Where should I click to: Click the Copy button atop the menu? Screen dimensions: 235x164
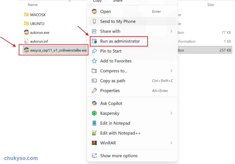coord(97,1)
